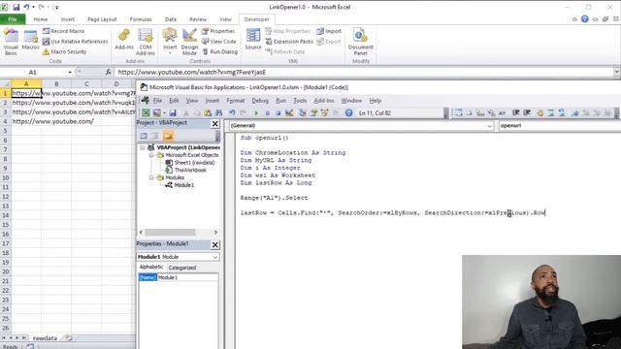Open COM Add-Ins dialog
The width and height of the screenshot is (621, 349).
coord(146,42)
